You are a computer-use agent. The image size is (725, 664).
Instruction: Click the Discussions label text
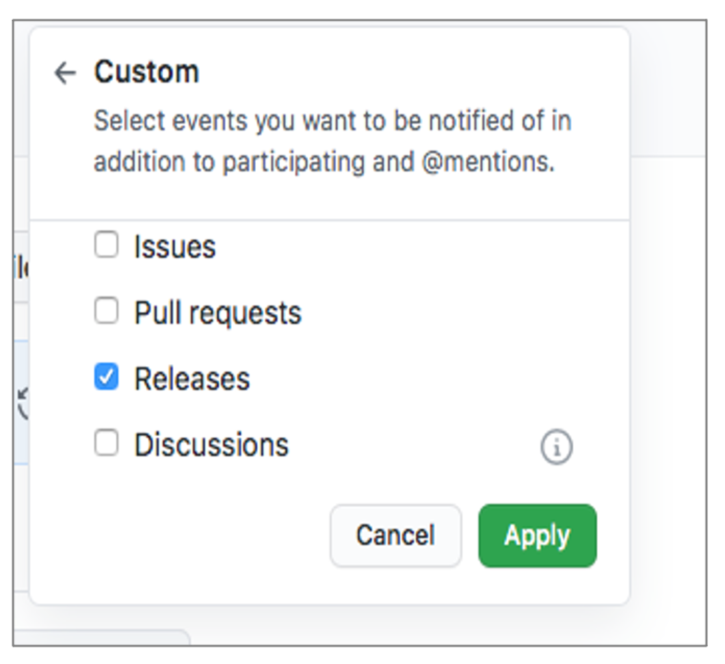click(x=211, y=445)
